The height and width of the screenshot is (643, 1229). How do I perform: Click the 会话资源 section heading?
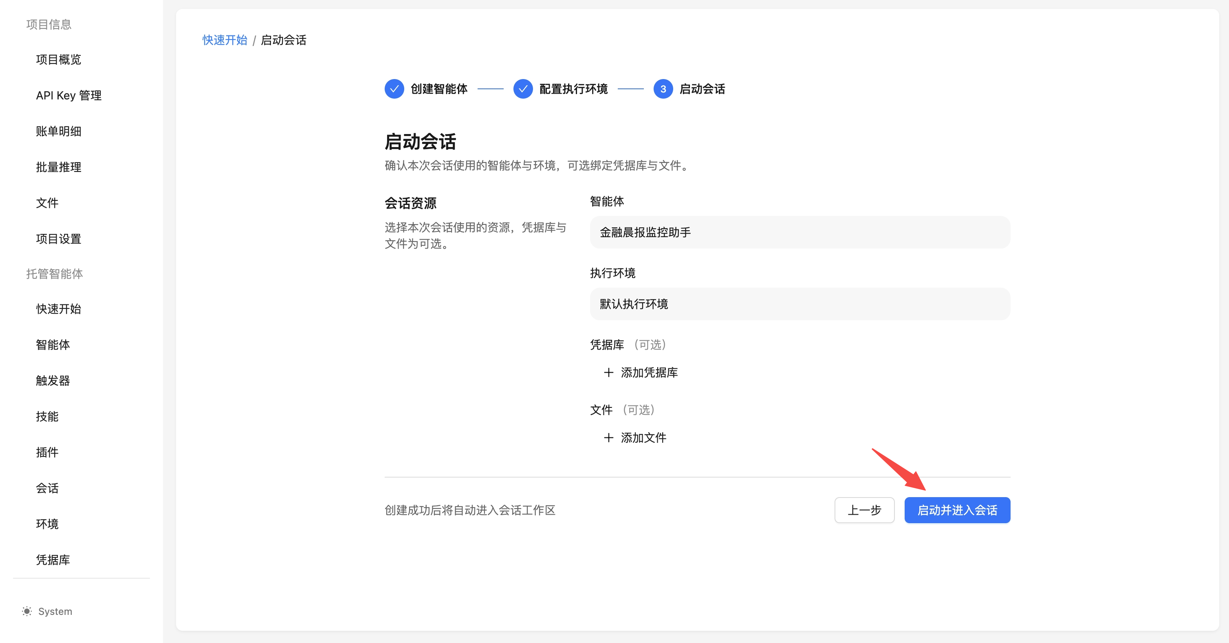(410, 203)
